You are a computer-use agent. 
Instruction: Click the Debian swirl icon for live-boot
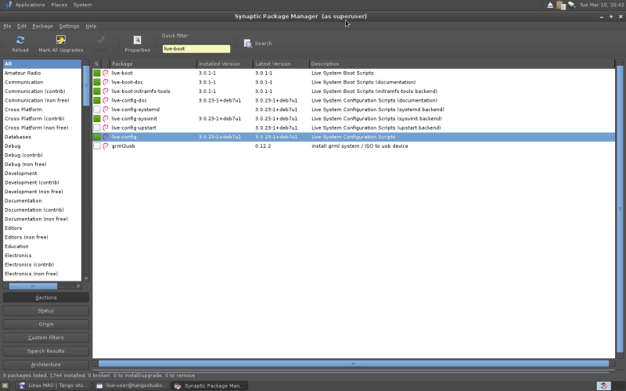(x=106, y=73)
